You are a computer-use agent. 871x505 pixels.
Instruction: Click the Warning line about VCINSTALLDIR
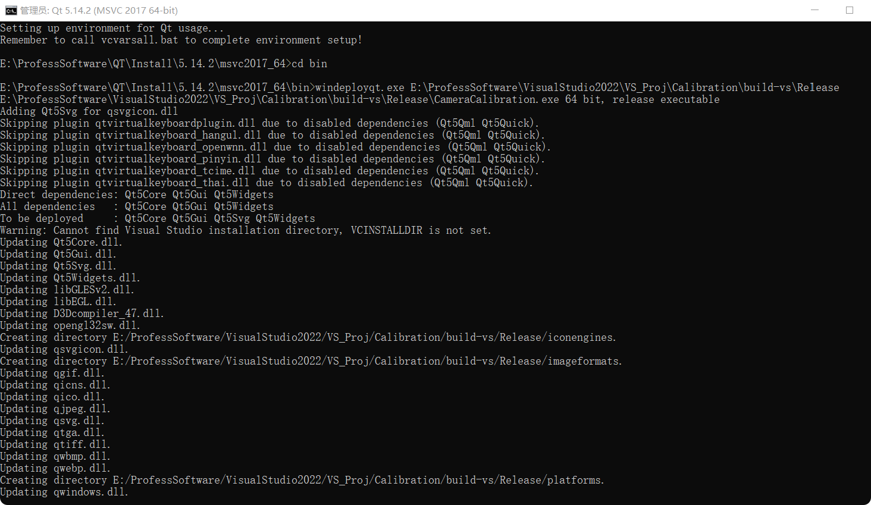tap(245, 230)
